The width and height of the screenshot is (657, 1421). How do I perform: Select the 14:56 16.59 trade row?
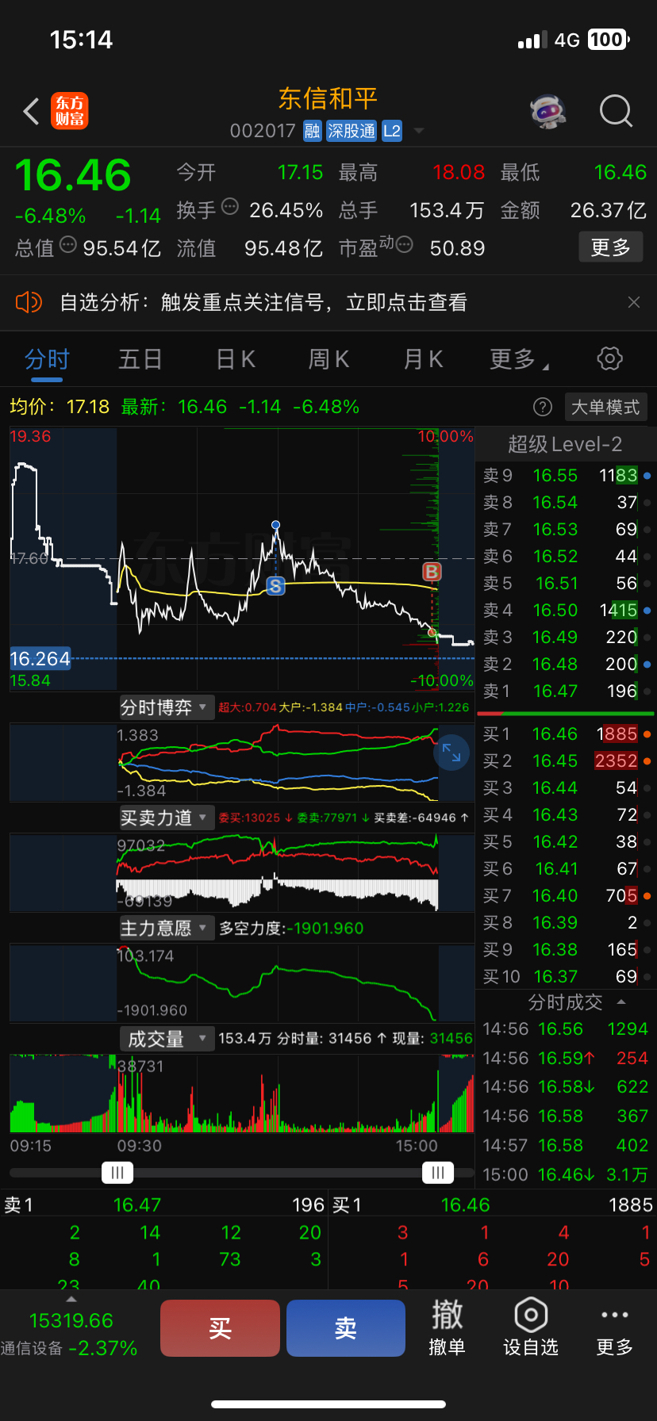point(565,1058)
